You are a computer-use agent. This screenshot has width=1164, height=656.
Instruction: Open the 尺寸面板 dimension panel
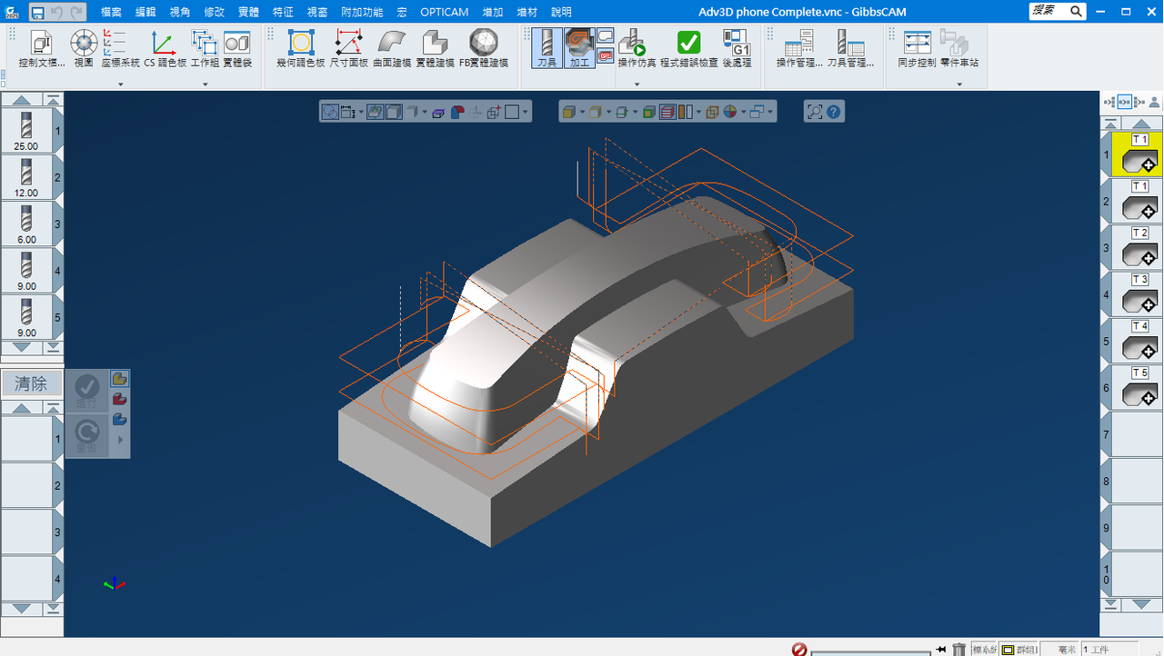pyautogui.click(x=348, y=49)
